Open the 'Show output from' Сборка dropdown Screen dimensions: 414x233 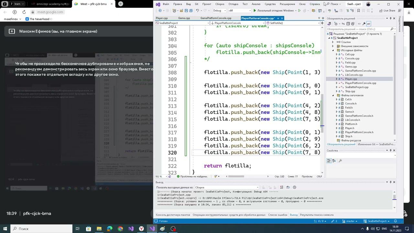[227, 187]
